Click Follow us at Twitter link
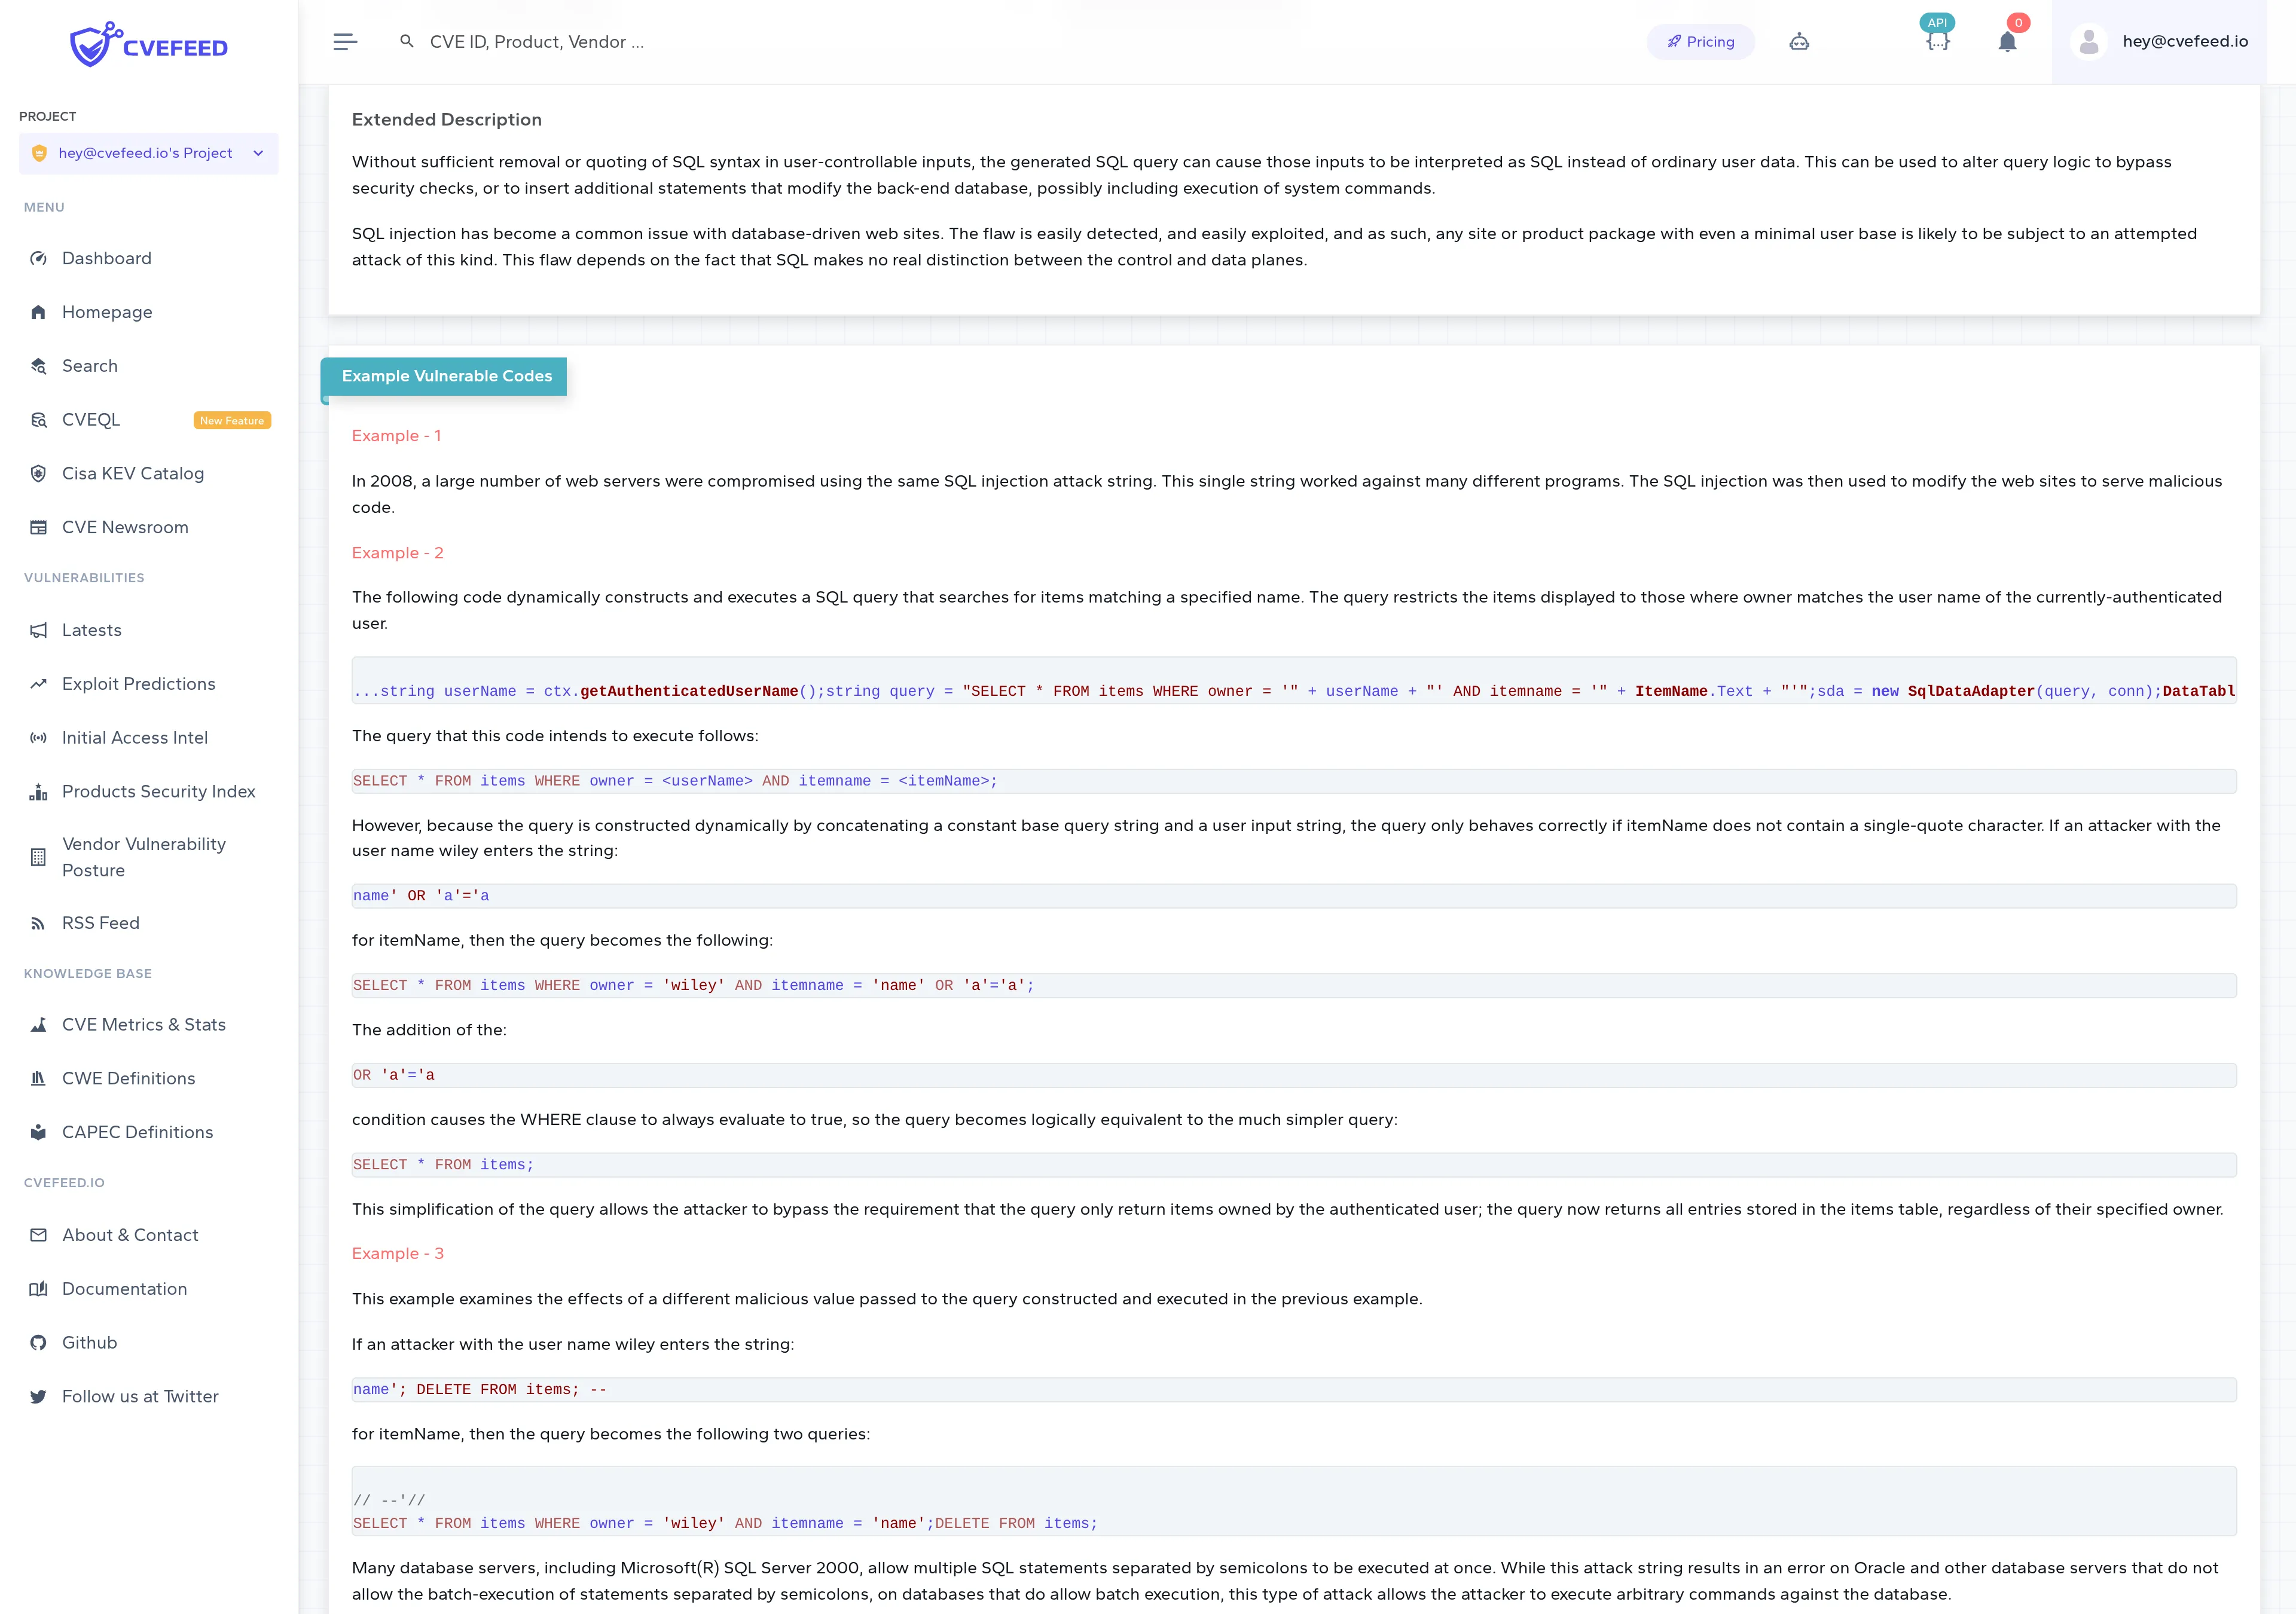 140,1397
